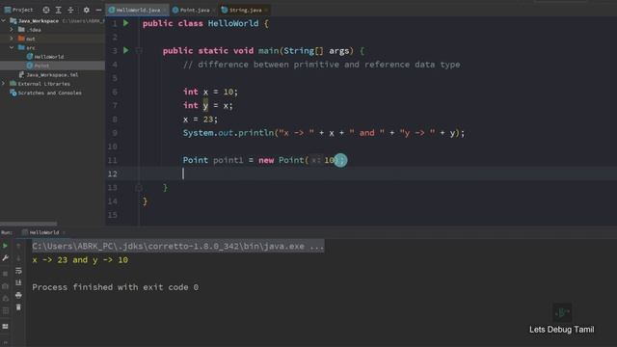Click the camera dump threads icon
617x347 pixels.
5,286
